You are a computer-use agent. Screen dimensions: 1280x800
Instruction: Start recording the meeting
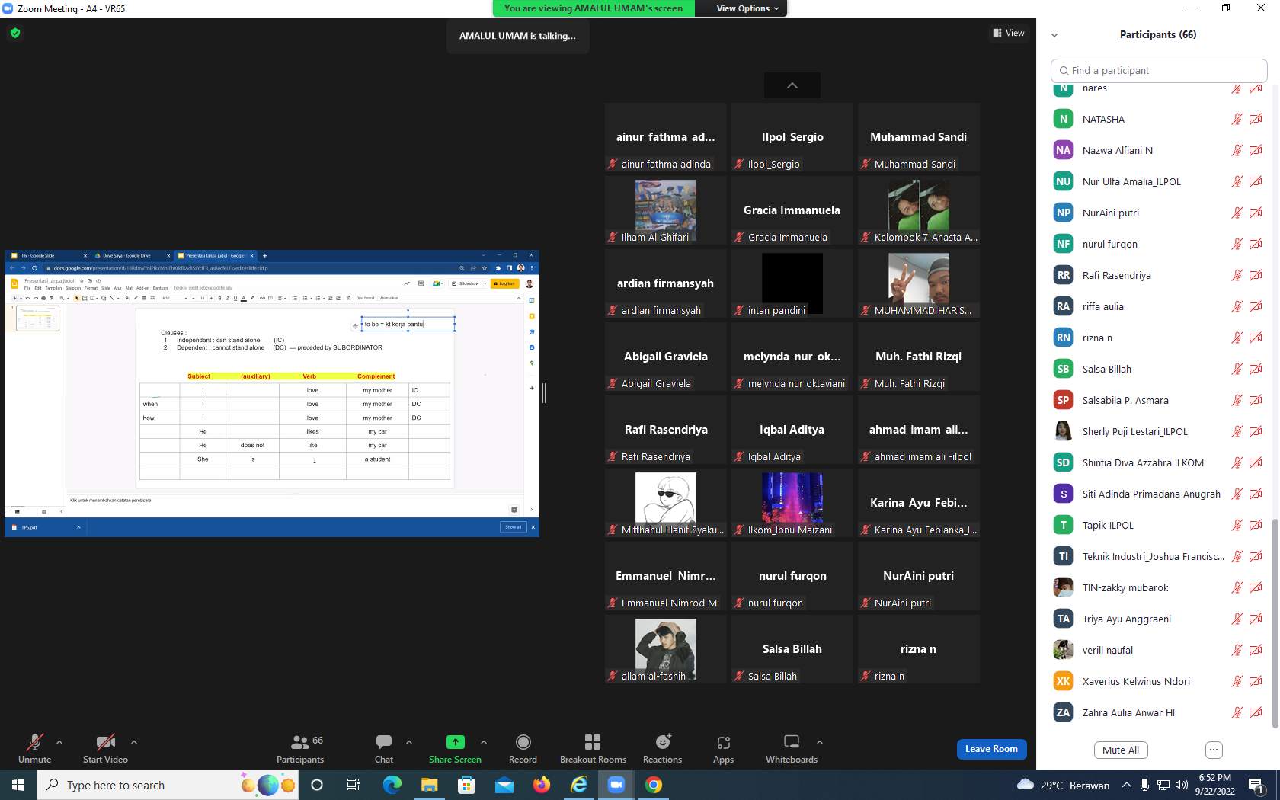[x=523, y=748]
